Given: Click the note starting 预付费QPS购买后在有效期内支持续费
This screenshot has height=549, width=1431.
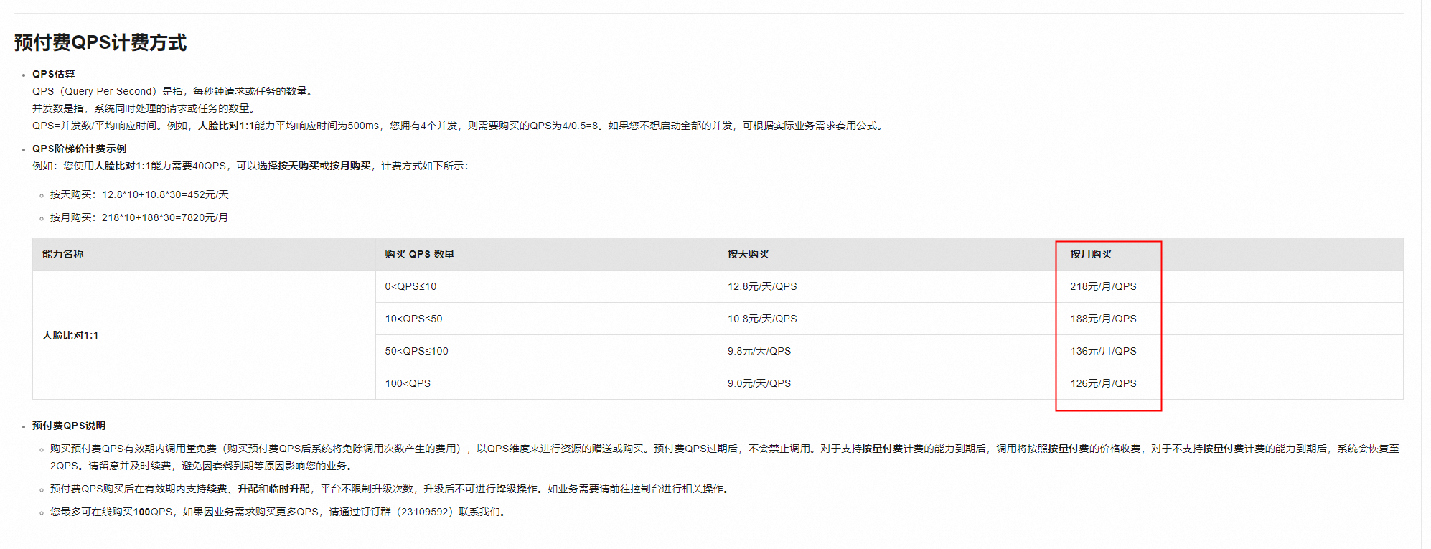Looking at the screenshot, I should pyautogui.click(x=391, y=489).
